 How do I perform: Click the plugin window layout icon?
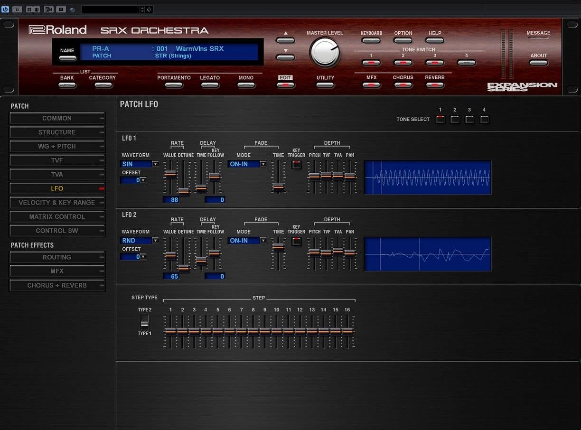tap(18, 9)
